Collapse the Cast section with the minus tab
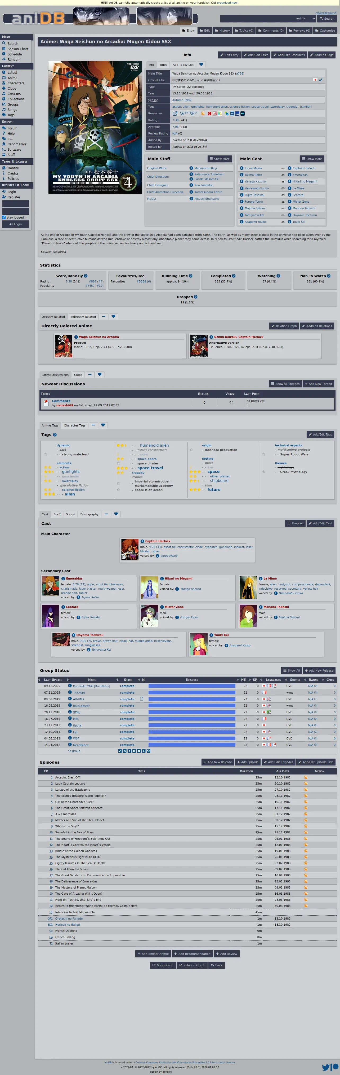The image size is (340, 1075). pyautogui.click(x=106, y=514)
